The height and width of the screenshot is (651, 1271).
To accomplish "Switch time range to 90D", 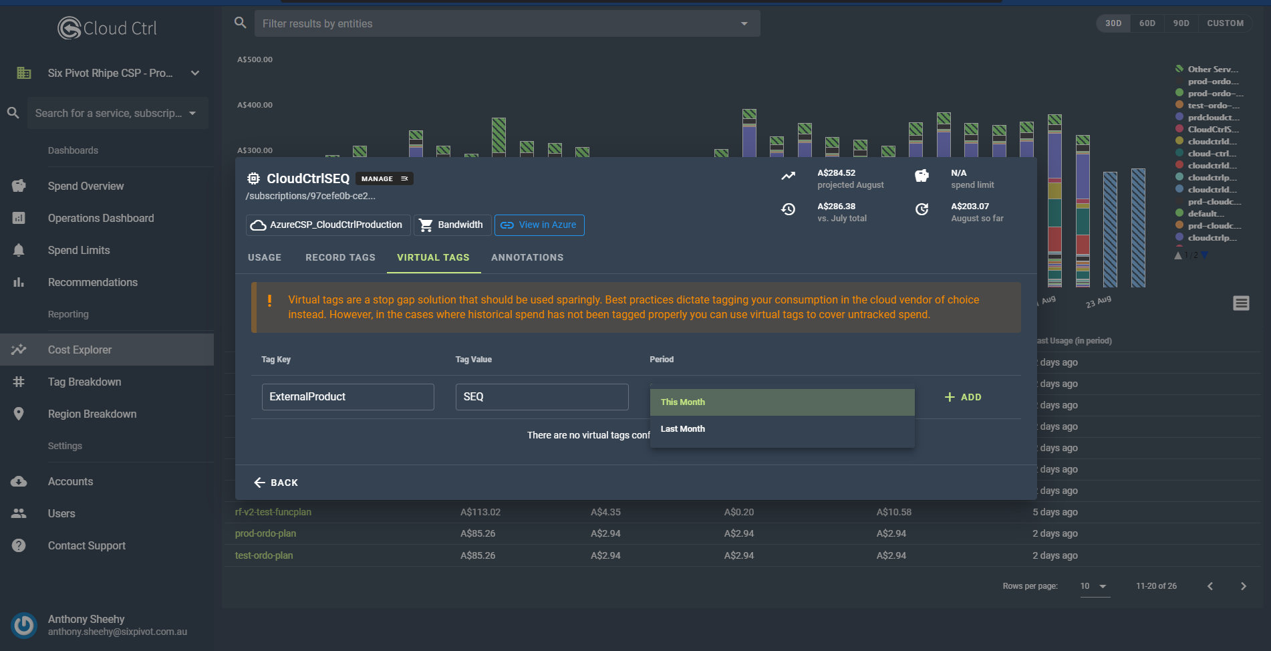I will (1181, 23).
